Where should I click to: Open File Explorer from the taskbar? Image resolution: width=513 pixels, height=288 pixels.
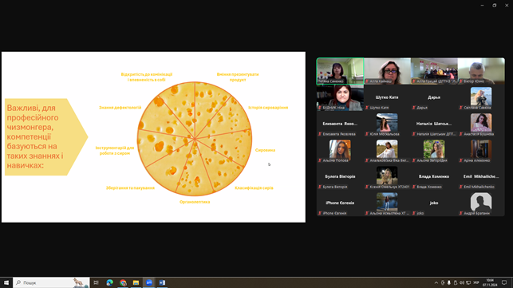136,282
